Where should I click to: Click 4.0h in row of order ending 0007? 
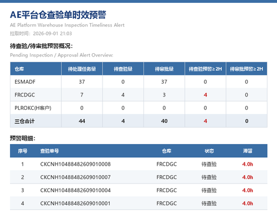[248, 177]
